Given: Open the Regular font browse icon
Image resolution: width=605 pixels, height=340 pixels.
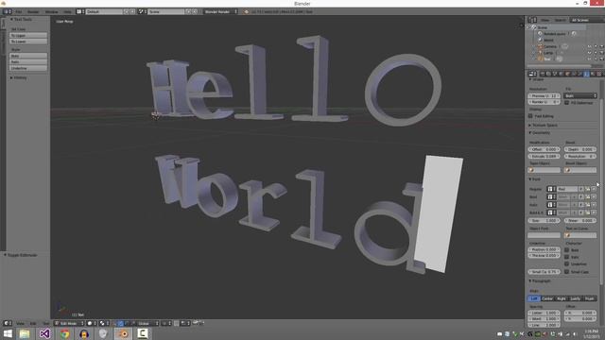Looking at the screenshot, I should click(551, 189).
